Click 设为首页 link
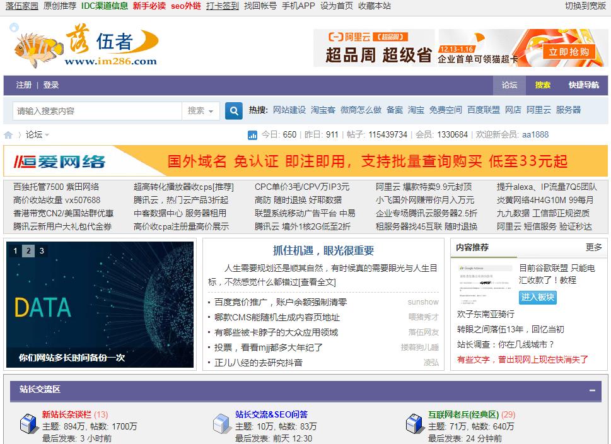This screenshot has width=611, height=444. click(336, 6)
